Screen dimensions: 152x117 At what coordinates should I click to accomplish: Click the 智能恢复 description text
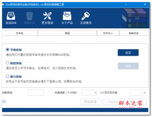(41, 68)
